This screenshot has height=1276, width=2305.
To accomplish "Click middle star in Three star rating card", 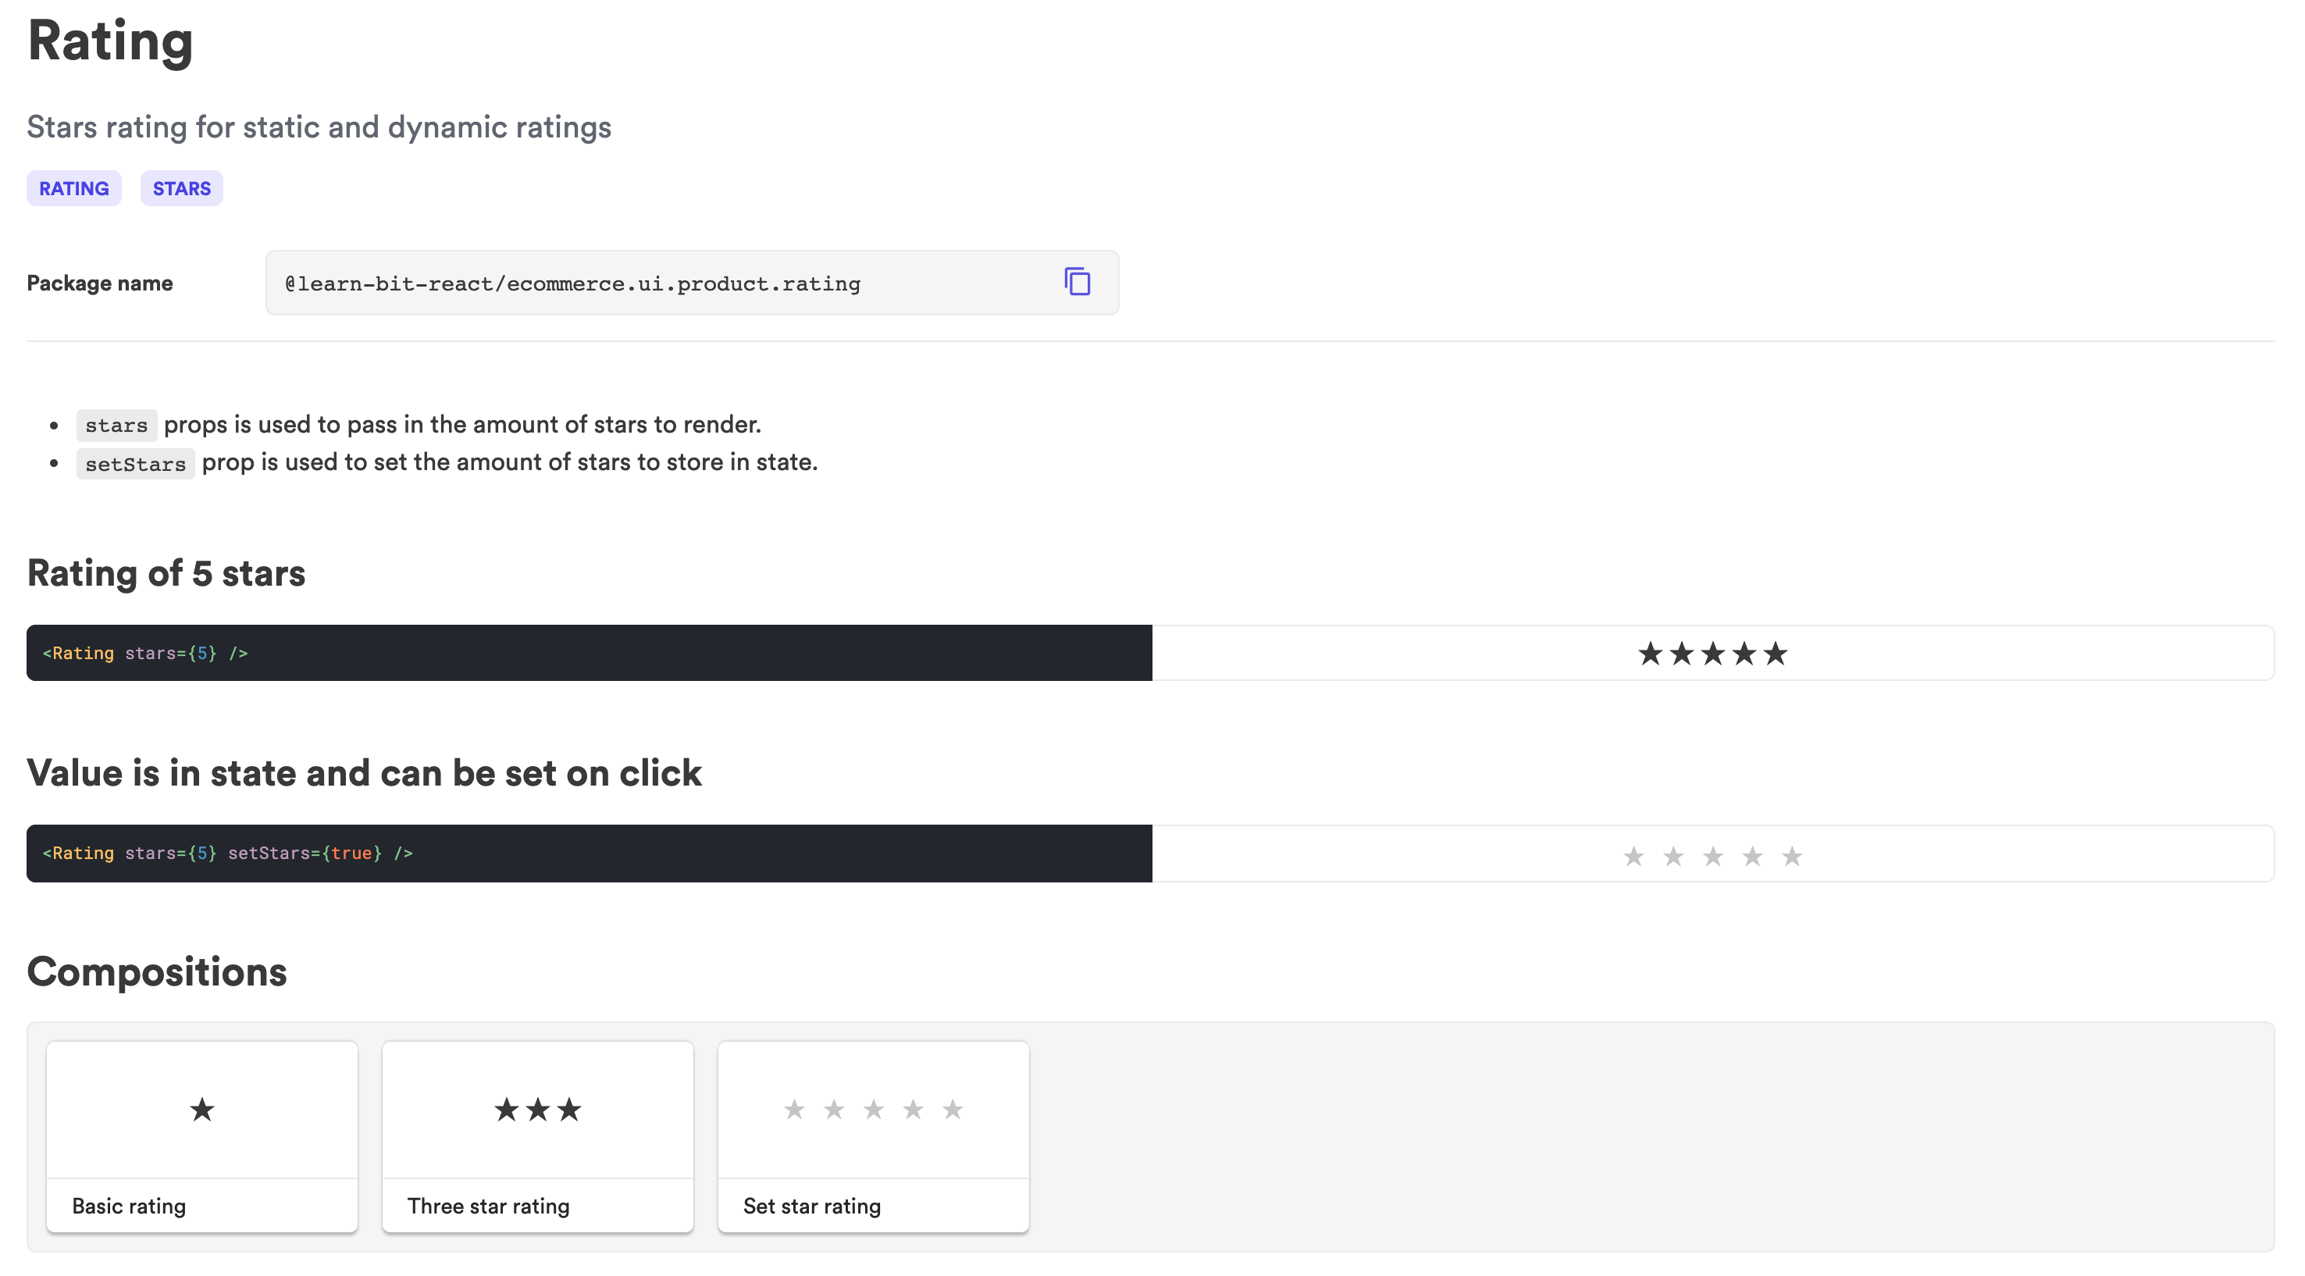I will tap(538, 1110).
